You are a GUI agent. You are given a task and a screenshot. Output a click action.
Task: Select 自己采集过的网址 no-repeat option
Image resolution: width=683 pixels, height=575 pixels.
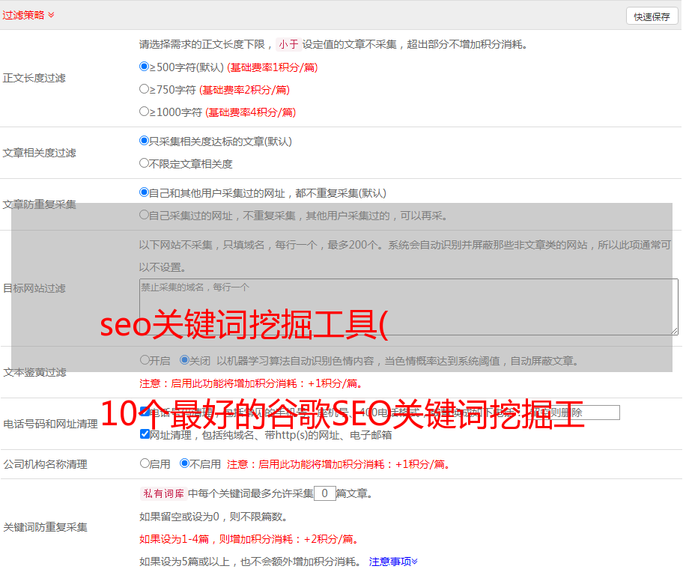[145, 215]
